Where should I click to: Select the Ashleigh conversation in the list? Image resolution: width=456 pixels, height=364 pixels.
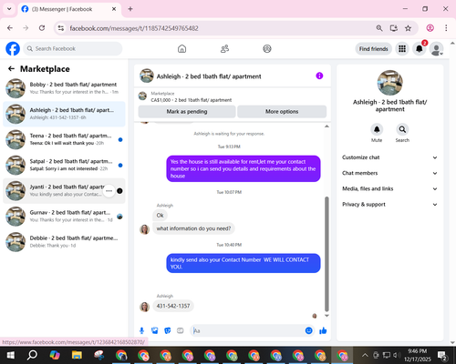point(64,114)
